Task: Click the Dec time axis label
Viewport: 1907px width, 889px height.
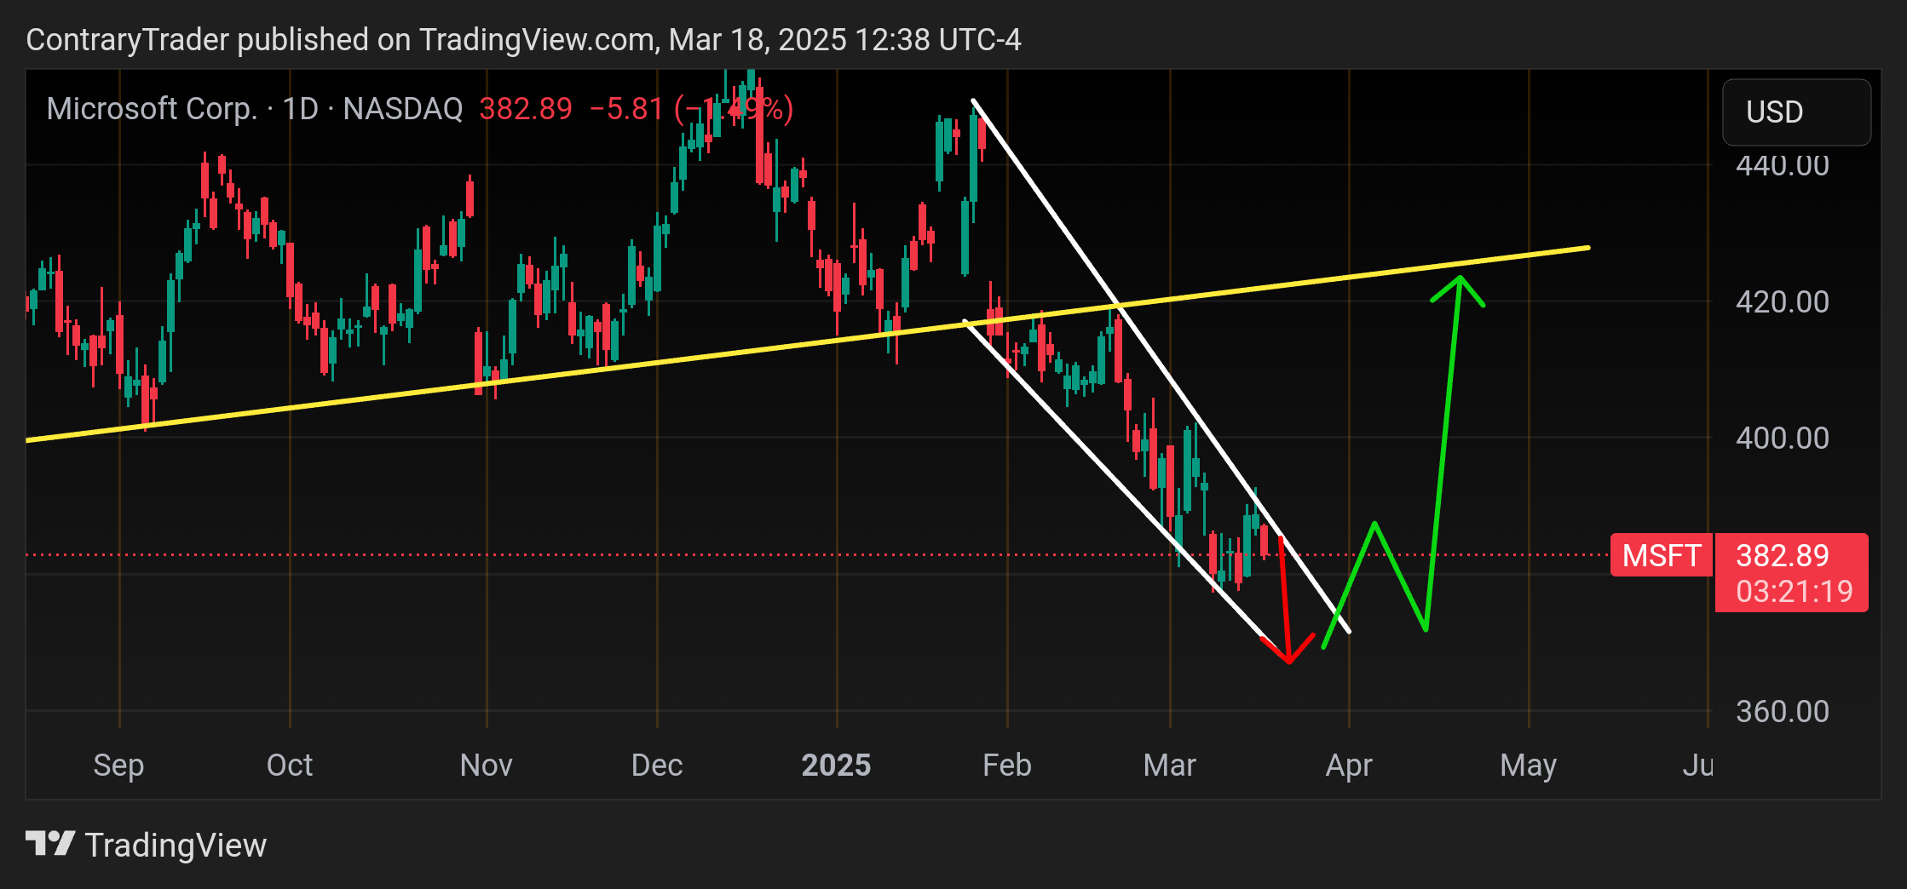Action: tap(657, 765)
